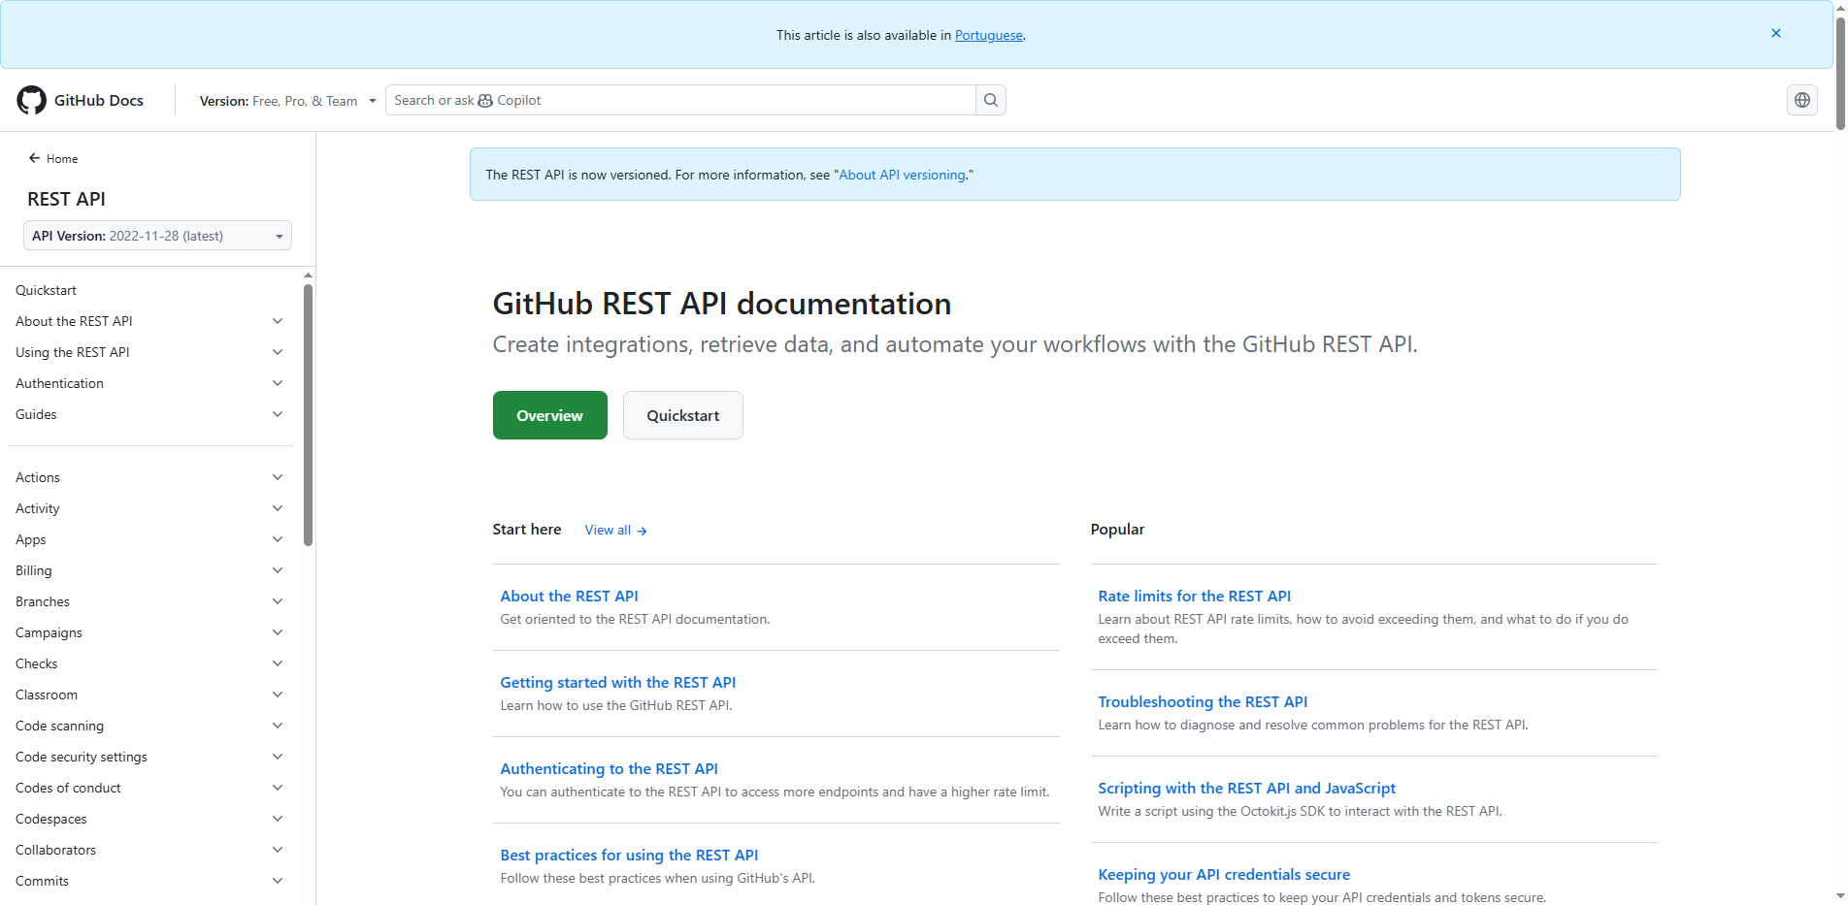The width and height of the screenshot is (1848, 905).
Task: Click the Overview button
Action: coord(549,415)
